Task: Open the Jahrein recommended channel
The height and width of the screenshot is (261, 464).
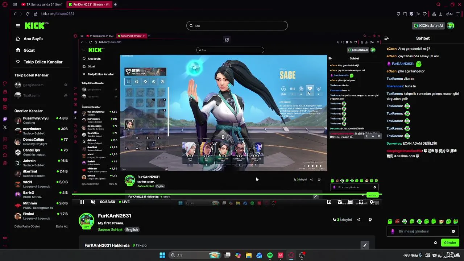Action: click(x=41, y=163)
